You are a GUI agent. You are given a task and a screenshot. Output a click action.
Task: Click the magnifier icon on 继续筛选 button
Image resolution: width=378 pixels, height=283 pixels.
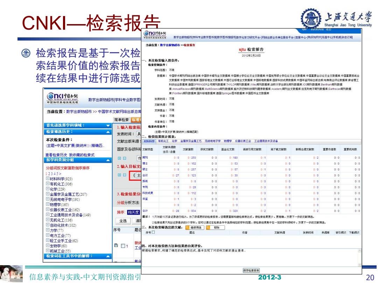tap(187, 227)
